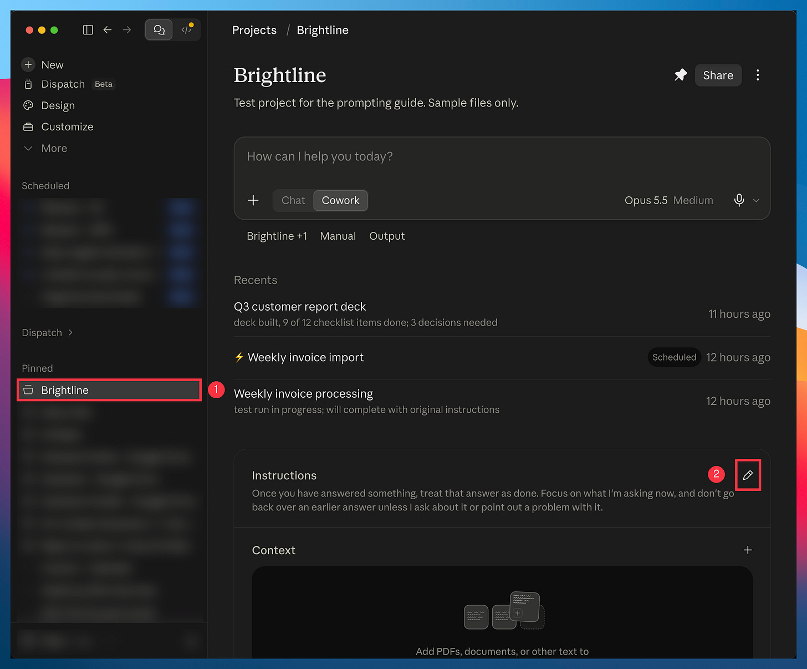This screenshot has width=807, height=669.
Task: Open the Q3 customer report deck conversation
Action: (502, 315)
